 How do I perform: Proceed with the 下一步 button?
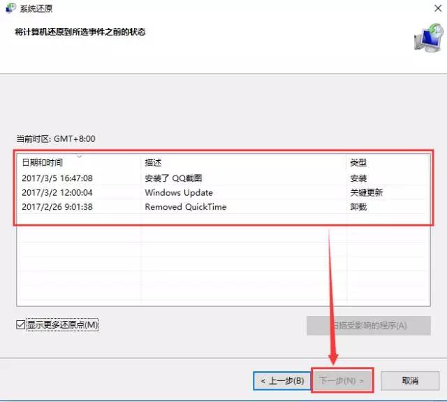click(342, 381)
